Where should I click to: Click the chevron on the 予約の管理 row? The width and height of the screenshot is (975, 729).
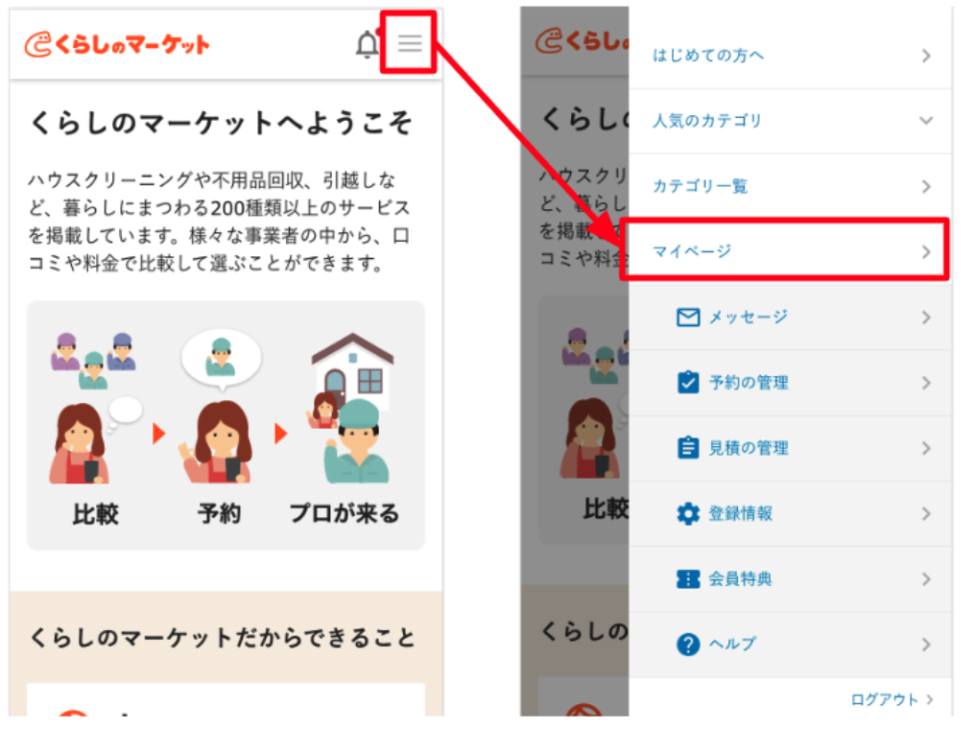926,383
